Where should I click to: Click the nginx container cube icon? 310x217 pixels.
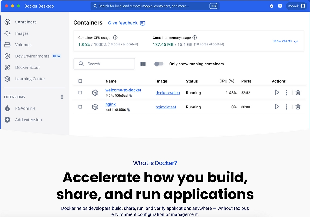tap(95, 107)
